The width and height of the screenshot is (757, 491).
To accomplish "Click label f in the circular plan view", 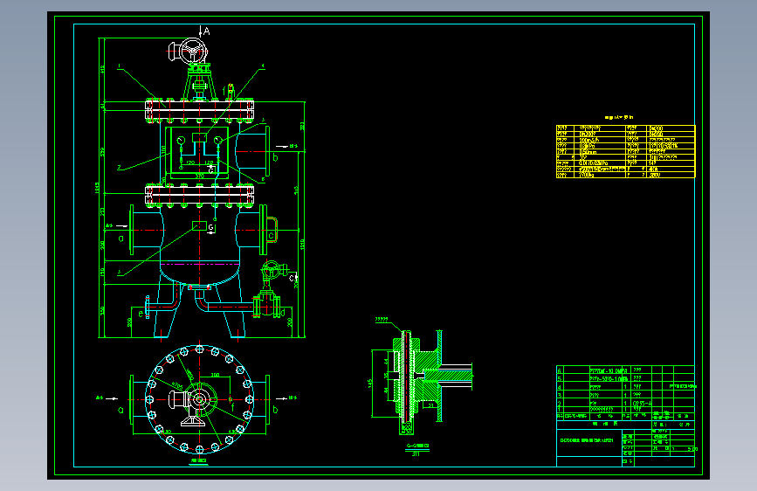I will pos(233,407).
